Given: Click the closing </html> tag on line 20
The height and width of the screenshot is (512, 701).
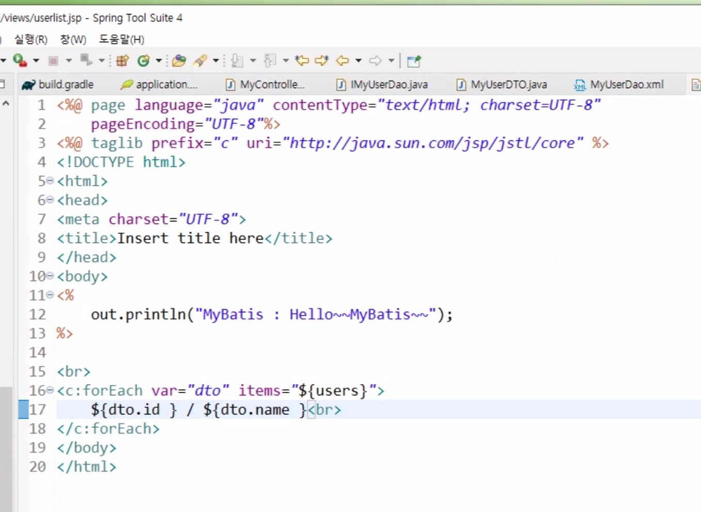Looking at the screenshot, I should tap(87, 467).
